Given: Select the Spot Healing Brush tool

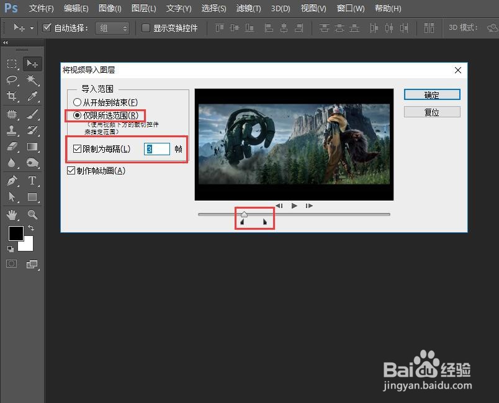Looking at the screenshot, I should pos(12,114).
